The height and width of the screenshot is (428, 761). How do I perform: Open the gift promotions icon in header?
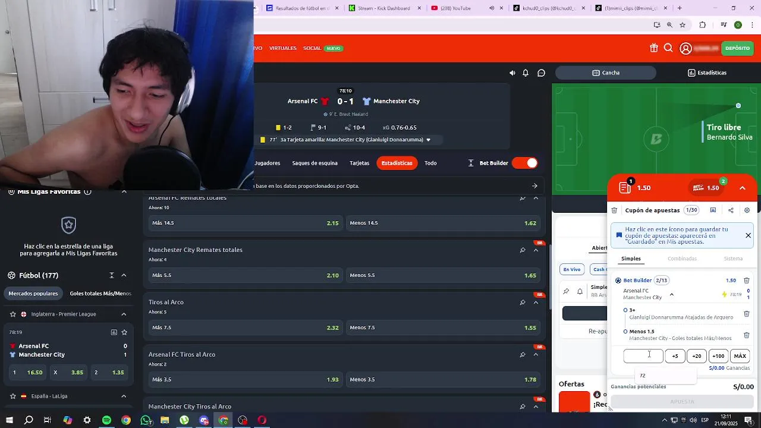tap(653, 48)
